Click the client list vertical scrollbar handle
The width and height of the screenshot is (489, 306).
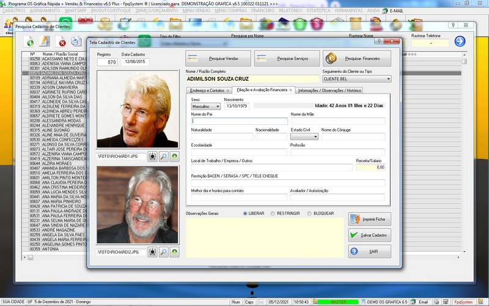[465, 62]
